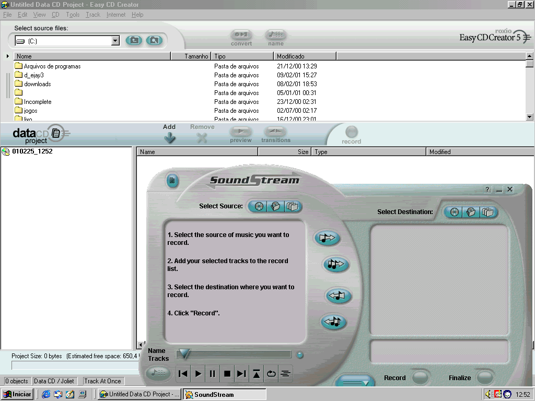Open the Internet menu
This screenshot has width=535, height=401.
tap(116, 15)
